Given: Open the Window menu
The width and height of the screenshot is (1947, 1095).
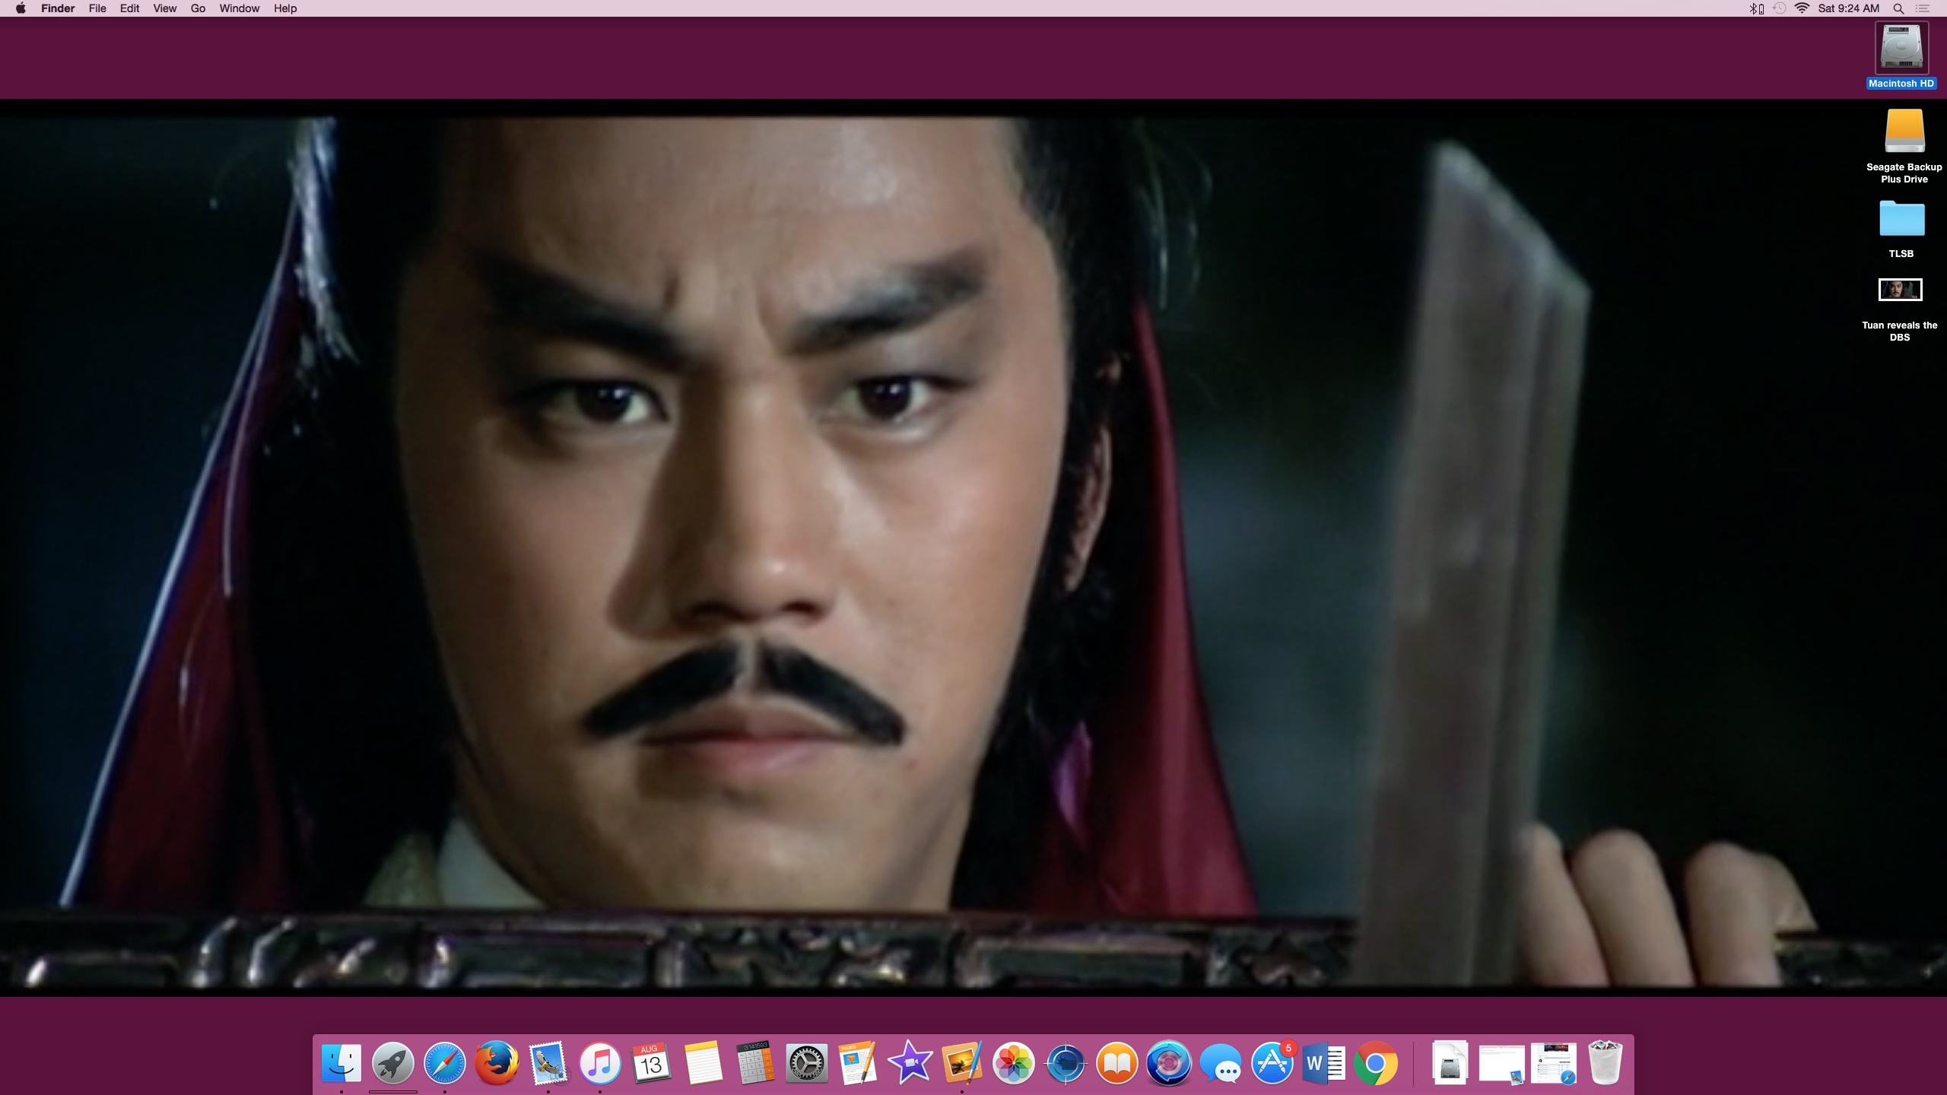Looking at the screenshot, I should [240, 8].
